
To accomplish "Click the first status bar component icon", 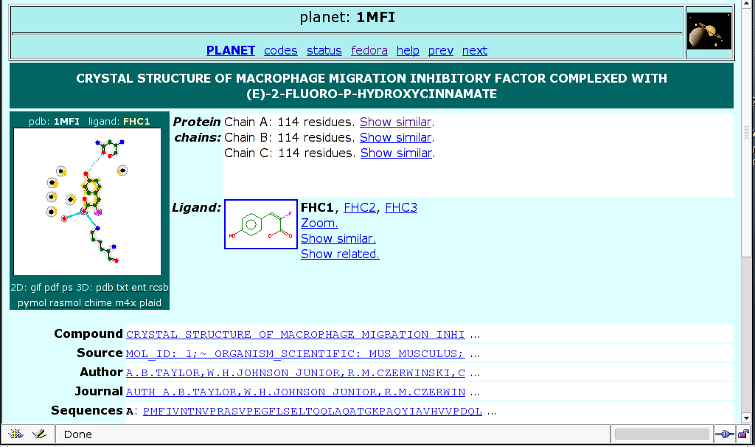I will click(x=16, y=434).
